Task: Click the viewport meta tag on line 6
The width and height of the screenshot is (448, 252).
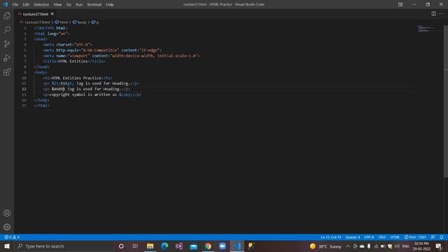Action: 121,56
